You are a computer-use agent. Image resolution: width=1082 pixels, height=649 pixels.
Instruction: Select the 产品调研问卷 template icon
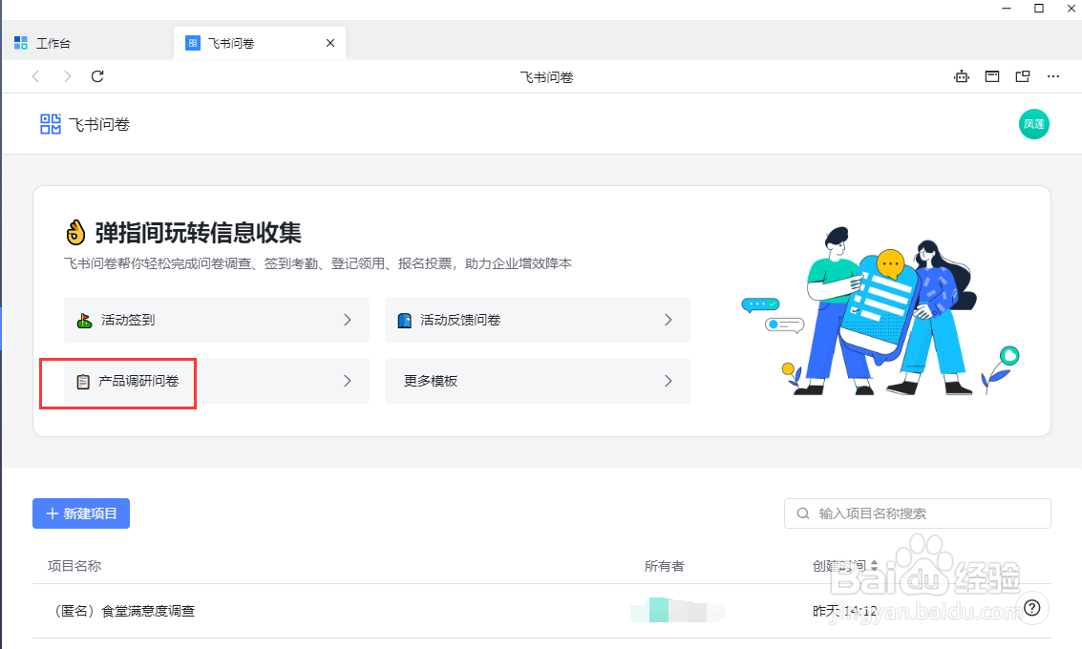pyautogui.click(x=84, y=381)
